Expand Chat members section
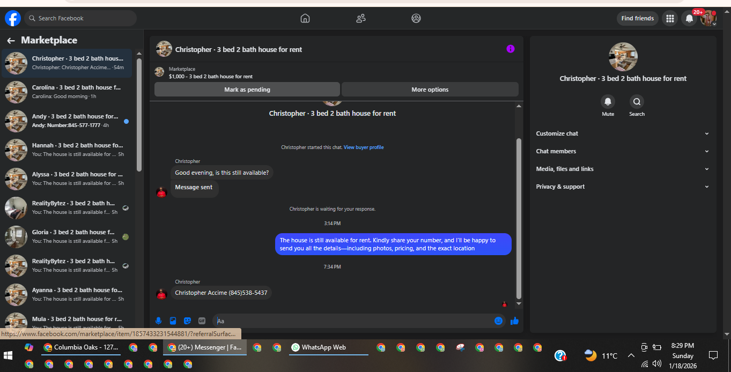The height and width of the screenshot is (372, 731). tap(622, 151)
